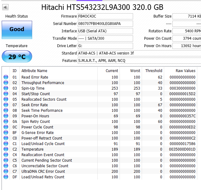This screenshot has width=201, height=190.
Task: Click status icon for Throughput Performance
Action: pos(6,83)
